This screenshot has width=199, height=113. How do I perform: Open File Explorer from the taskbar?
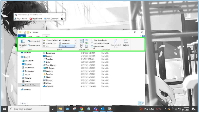point(60,109)
